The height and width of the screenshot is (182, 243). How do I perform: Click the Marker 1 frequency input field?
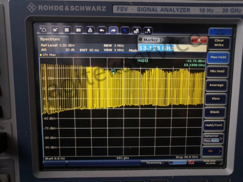[x=173, y=48]
